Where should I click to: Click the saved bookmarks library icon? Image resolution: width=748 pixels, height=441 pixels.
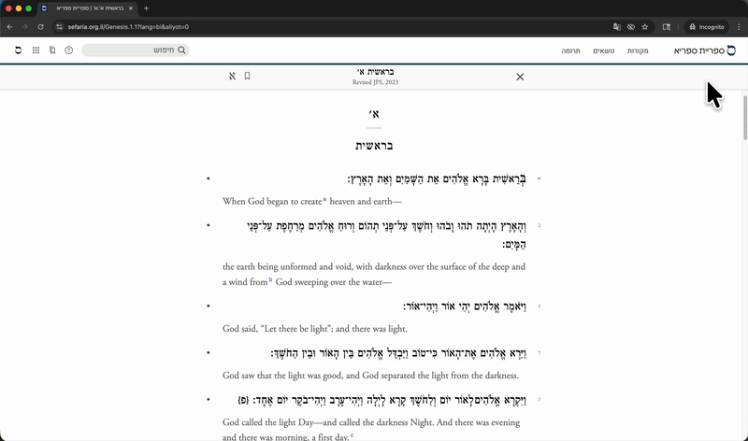52,50
